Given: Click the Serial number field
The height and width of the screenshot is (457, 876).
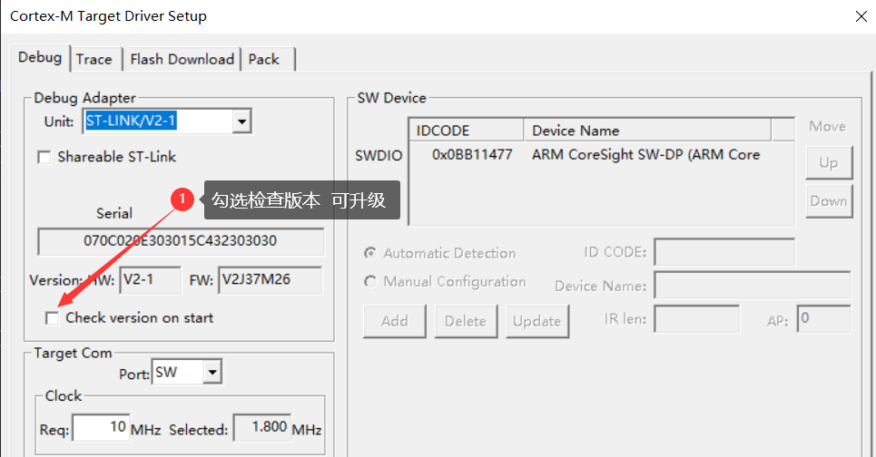Looking at the screenshot, I should 181,241.
